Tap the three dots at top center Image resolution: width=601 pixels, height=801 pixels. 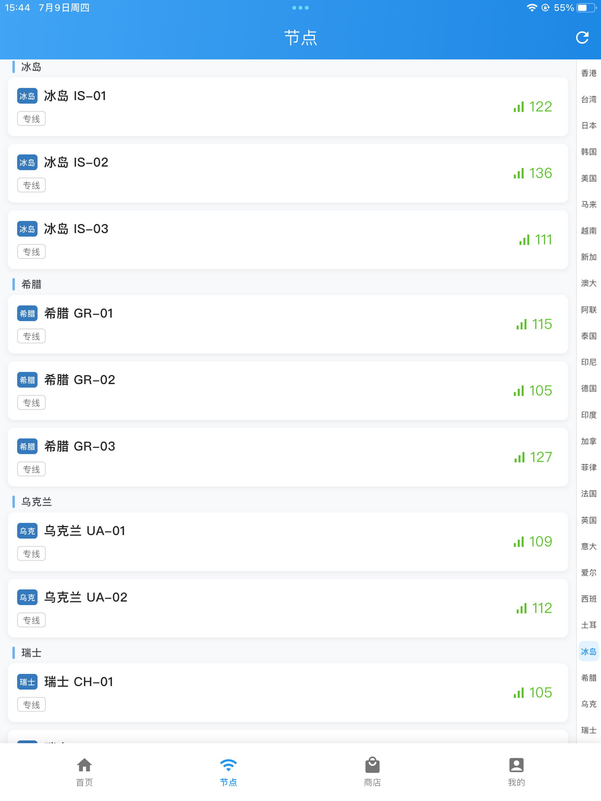300,8
